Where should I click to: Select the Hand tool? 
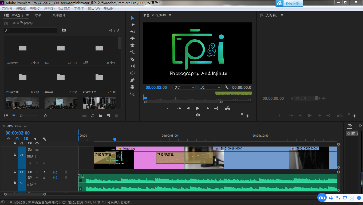click(x=132, y=87)
